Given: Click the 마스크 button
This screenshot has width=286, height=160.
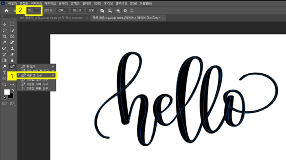Looking at the screenshot, I should (x=77, y=10).
